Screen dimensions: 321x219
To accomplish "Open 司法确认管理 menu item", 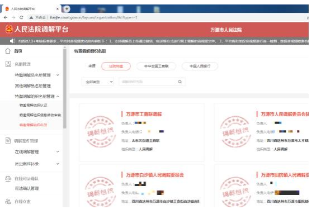I will click(x=27, y=188).
